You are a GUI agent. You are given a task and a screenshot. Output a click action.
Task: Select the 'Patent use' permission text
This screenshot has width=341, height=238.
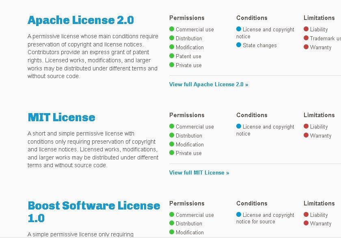click(x=188, y=56)
